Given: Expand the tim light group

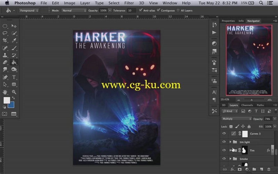Looking at the screenshot, I should click(x=230, y=142).
